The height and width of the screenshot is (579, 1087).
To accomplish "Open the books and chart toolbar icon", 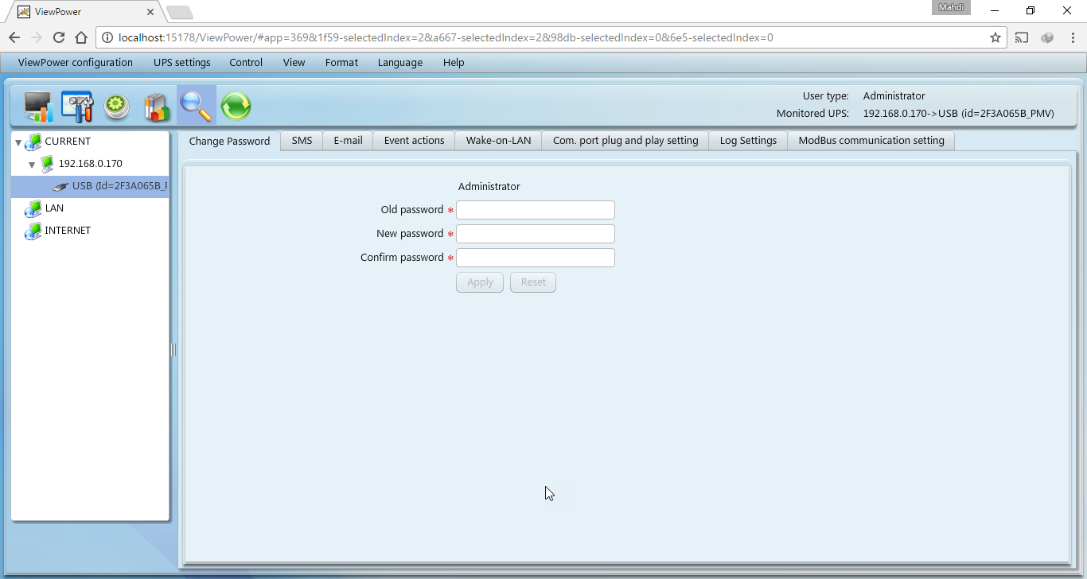I will coord(157,107).
